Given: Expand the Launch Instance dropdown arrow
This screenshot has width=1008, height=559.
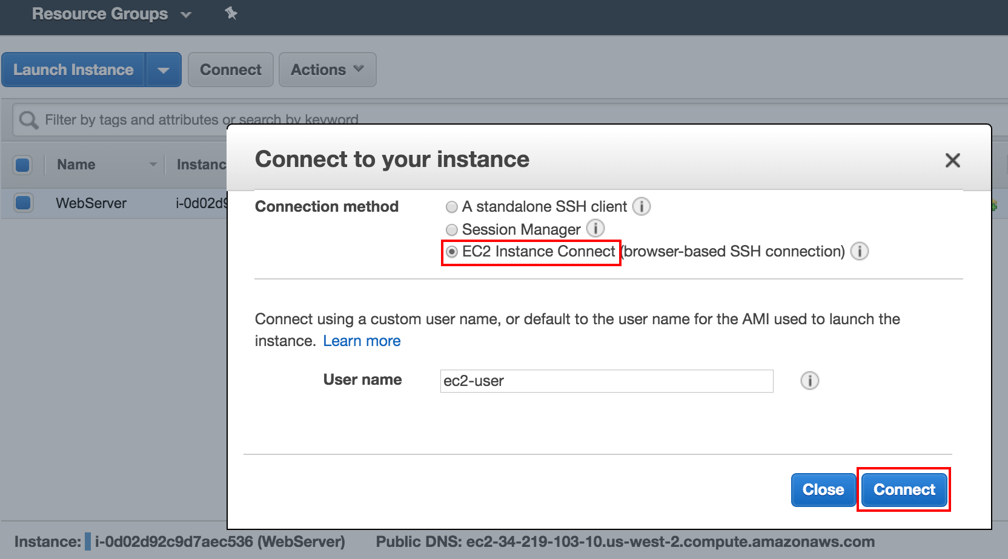Looking at the screenshot, I should coord(163,70).
